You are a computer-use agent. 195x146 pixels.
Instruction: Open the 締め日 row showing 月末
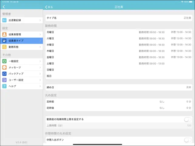coord(119,87)
